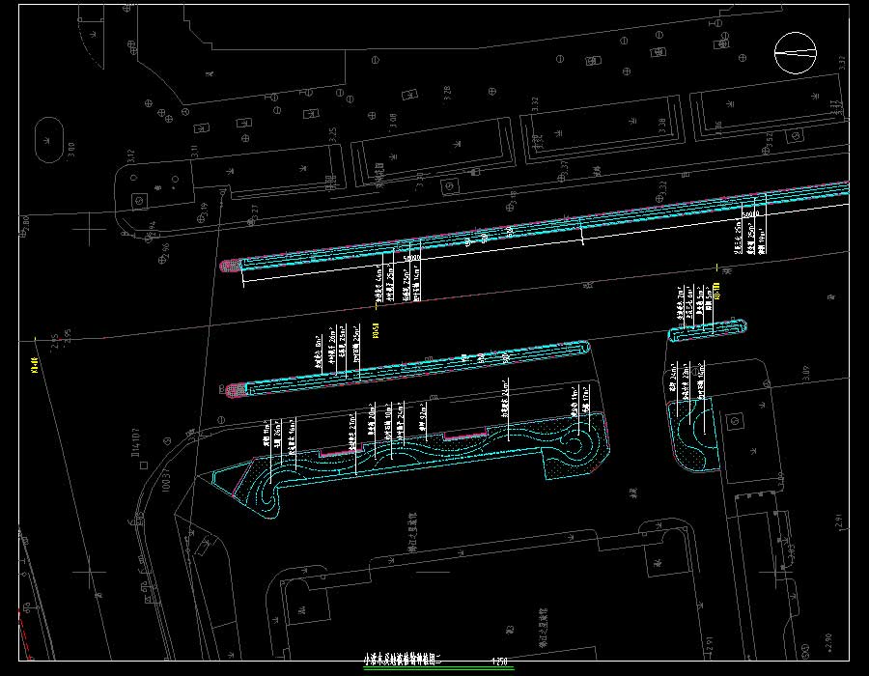Click circle-in-square symbol beside right curved bed
This screenshot has height=676, width=869.
[736, 423]
